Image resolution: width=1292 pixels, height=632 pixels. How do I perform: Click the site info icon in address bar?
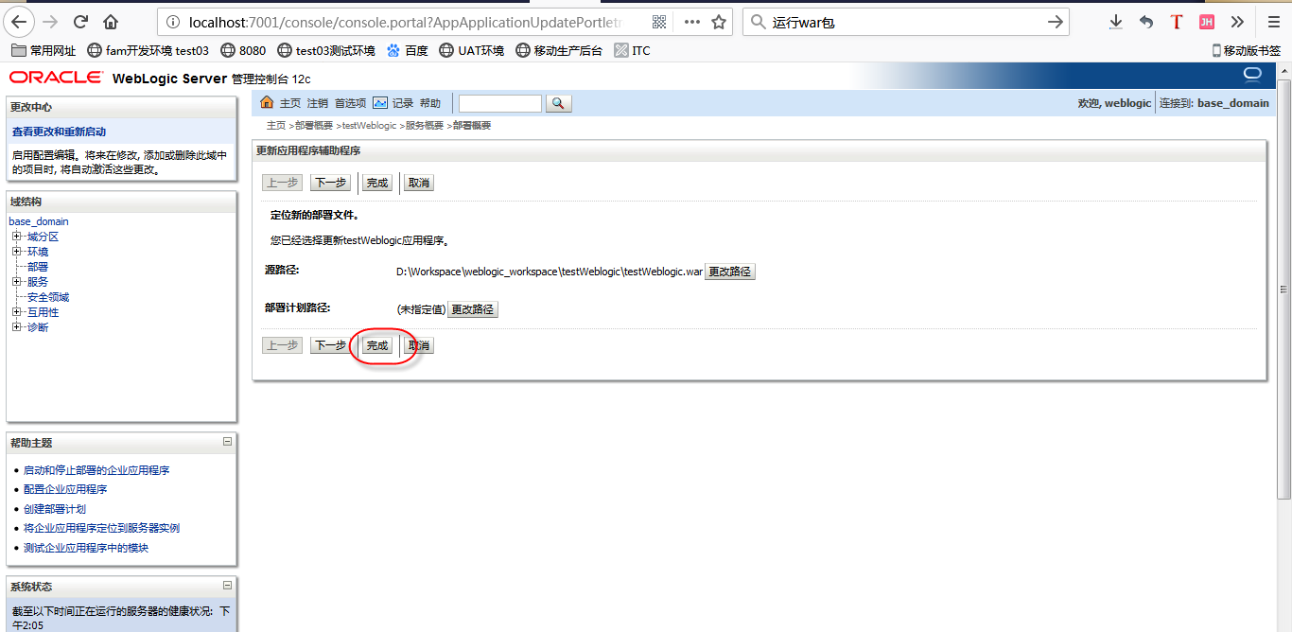click(x=173, y=22)
